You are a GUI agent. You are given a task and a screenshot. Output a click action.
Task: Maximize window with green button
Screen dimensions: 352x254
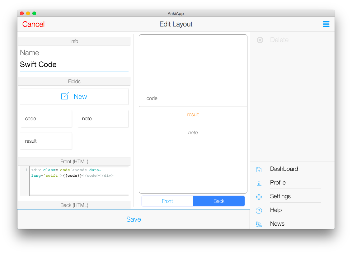coord(34,13)
